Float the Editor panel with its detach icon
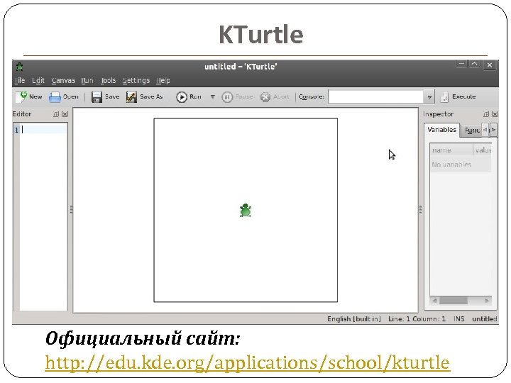The image size is (511, 383). [56, 114]
